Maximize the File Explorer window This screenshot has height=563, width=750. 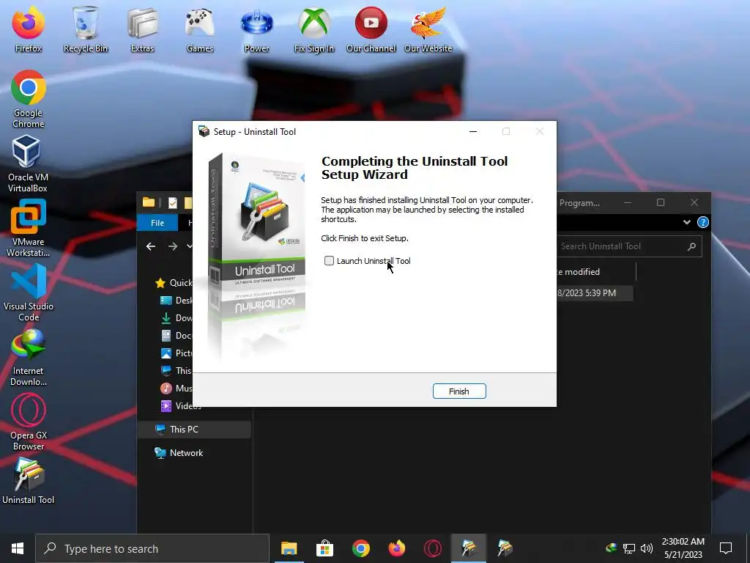[x=661, y=202]
